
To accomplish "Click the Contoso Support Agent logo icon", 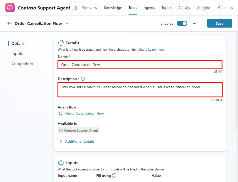I will coord(10,8).
